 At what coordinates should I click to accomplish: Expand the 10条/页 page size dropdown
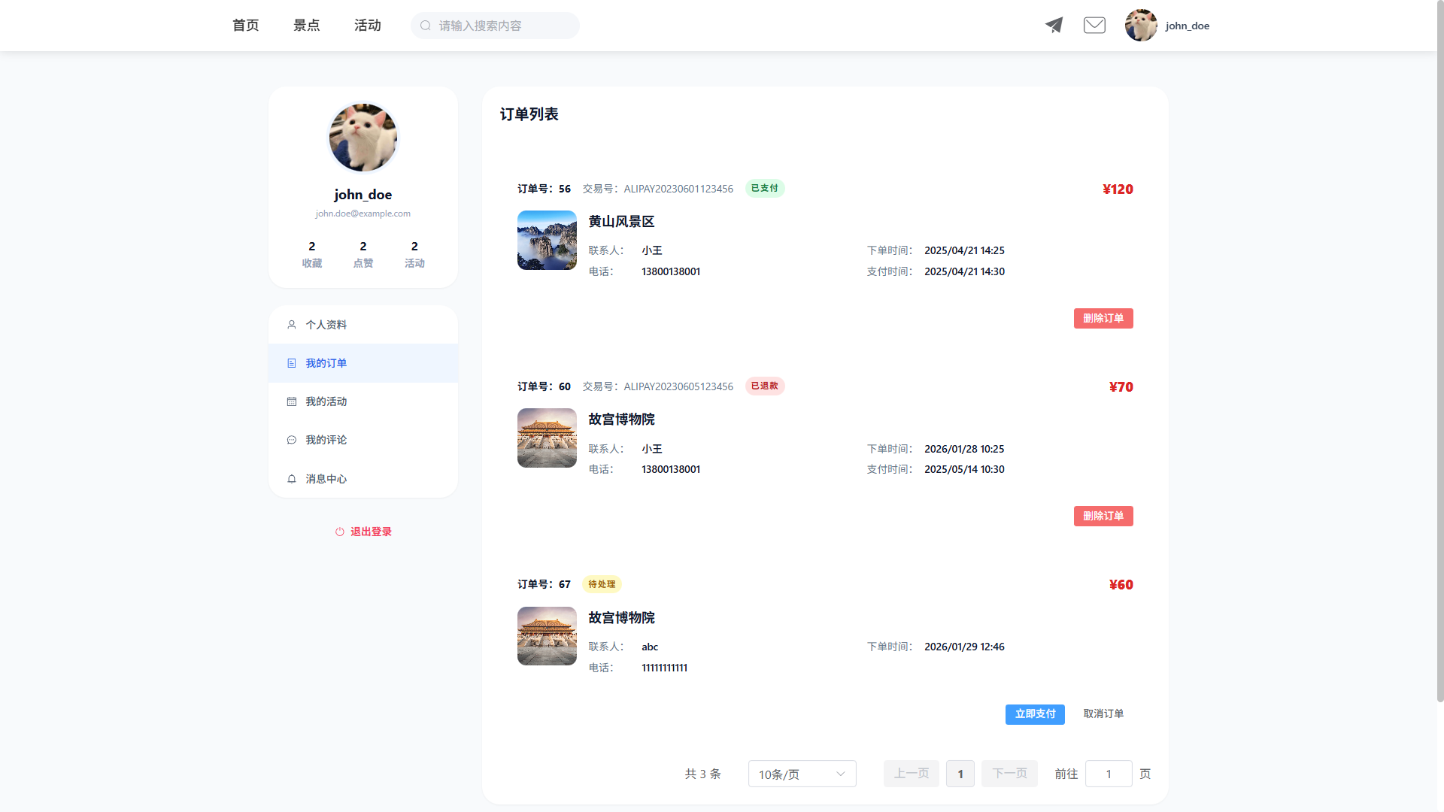tap(802, 774)
